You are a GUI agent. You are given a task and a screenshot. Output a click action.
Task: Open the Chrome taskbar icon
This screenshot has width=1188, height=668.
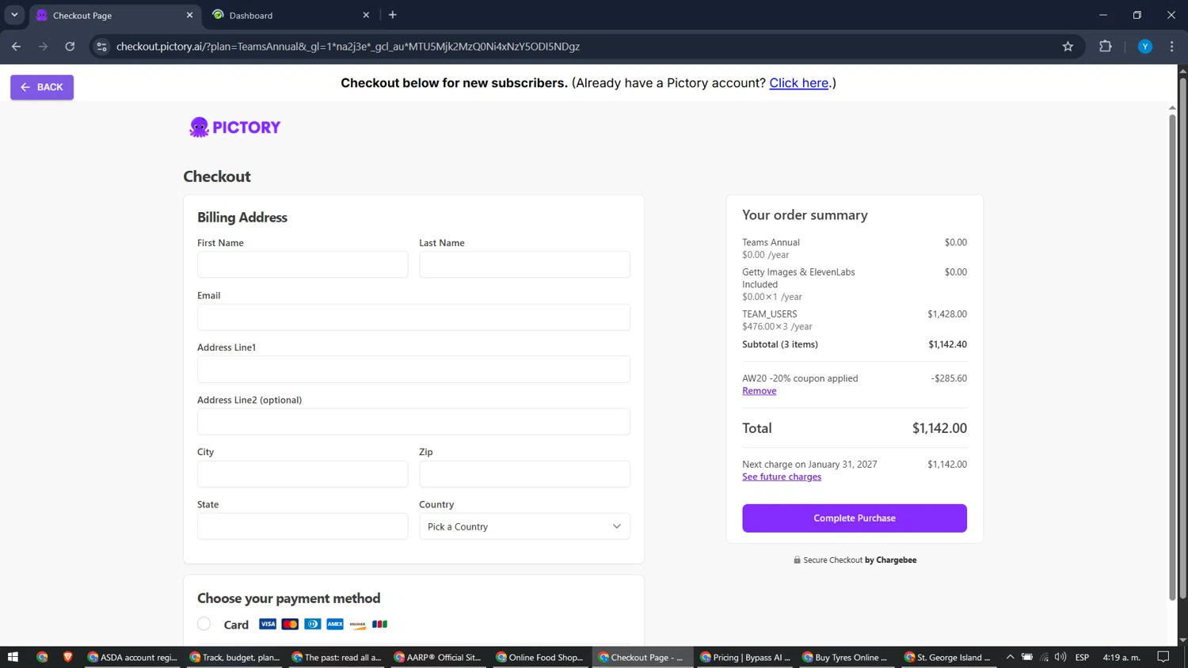(42, 657)
